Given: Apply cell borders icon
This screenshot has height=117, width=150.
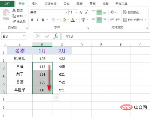Looking at the screenshot, I should tap(54, 20).
